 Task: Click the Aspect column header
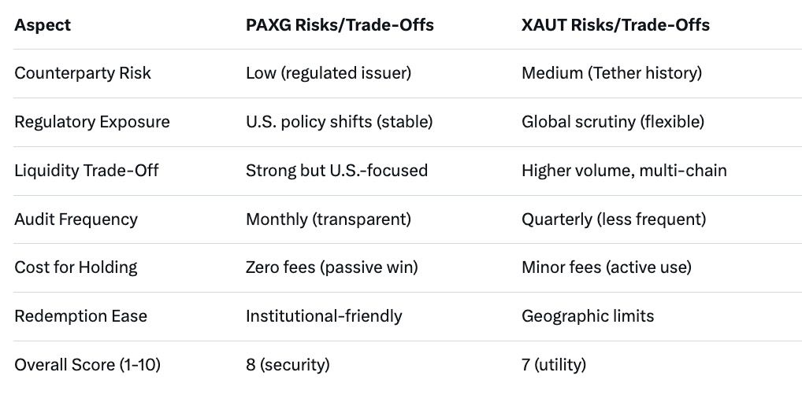pyautogui.click(x=43, y=25)
